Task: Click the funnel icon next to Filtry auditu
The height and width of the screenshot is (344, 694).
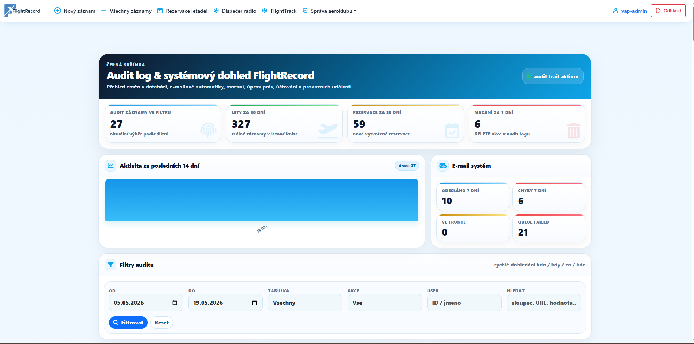Action: point(110,265)
